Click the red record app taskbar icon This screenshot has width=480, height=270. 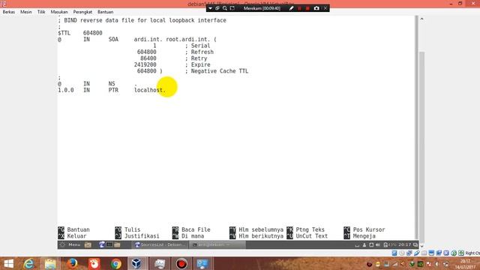coord(181,263)
